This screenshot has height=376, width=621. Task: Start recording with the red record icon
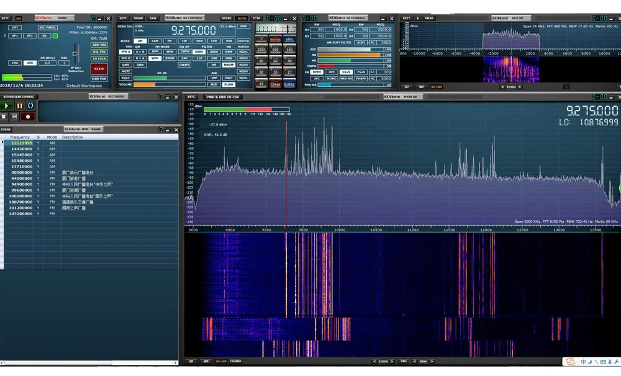[x=27, y=116]
